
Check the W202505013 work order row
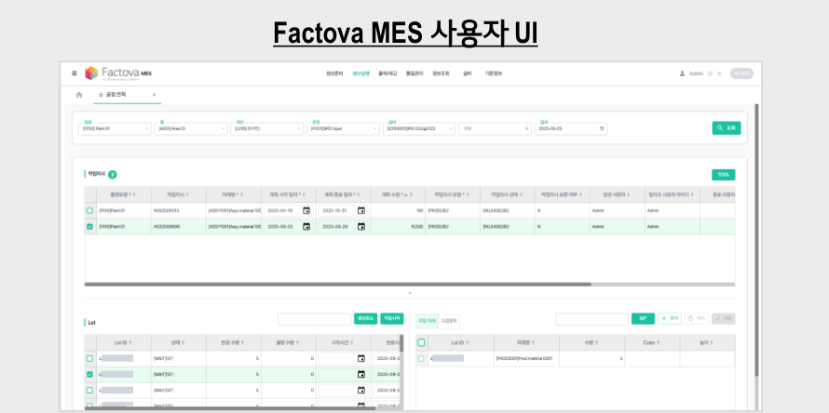[89, 211]
